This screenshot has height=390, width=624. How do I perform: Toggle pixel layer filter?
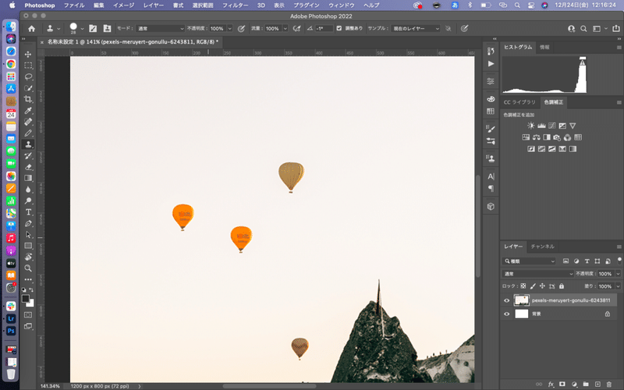566,261
